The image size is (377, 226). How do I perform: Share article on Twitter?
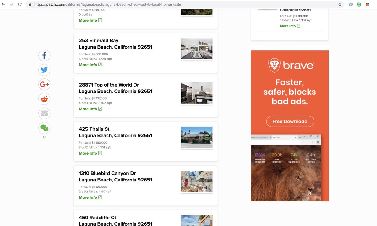tap(44, 70)
